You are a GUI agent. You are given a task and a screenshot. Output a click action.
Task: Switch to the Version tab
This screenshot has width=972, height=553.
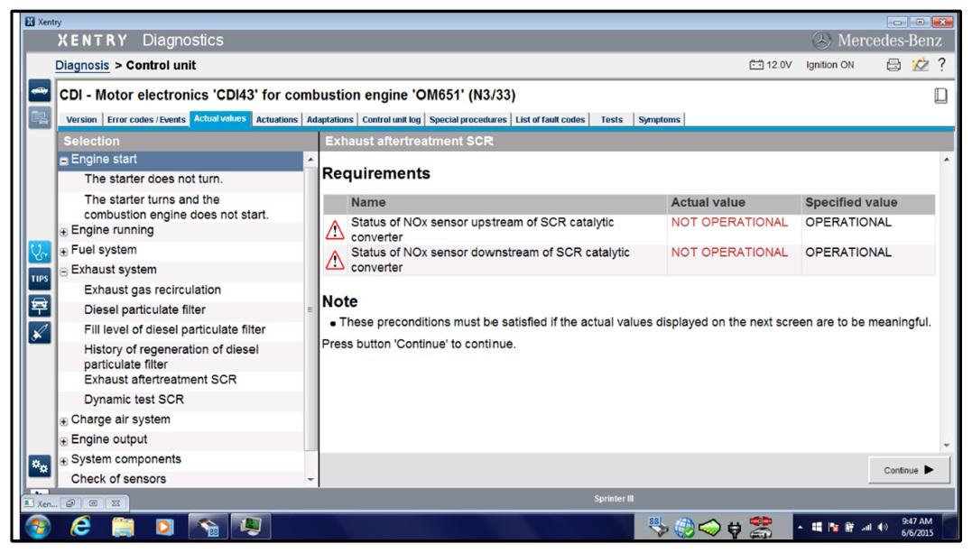click(81, 120)
